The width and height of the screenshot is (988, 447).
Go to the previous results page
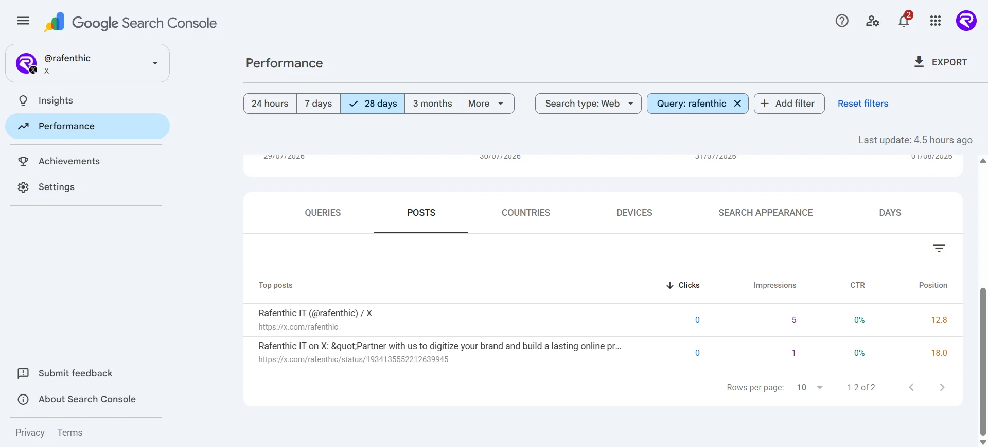911,387
